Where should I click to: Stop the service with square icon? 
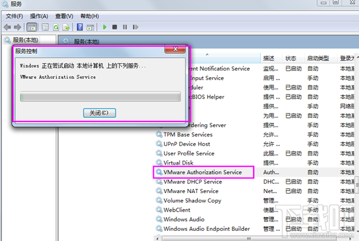pos(114,27)
